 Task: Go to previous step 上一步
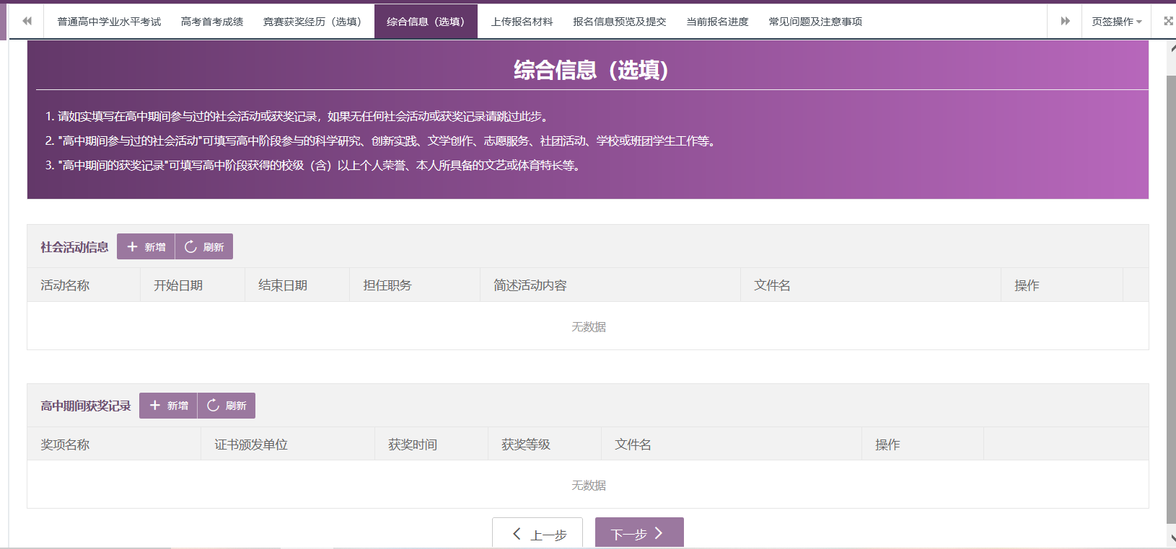coord(537,534)
